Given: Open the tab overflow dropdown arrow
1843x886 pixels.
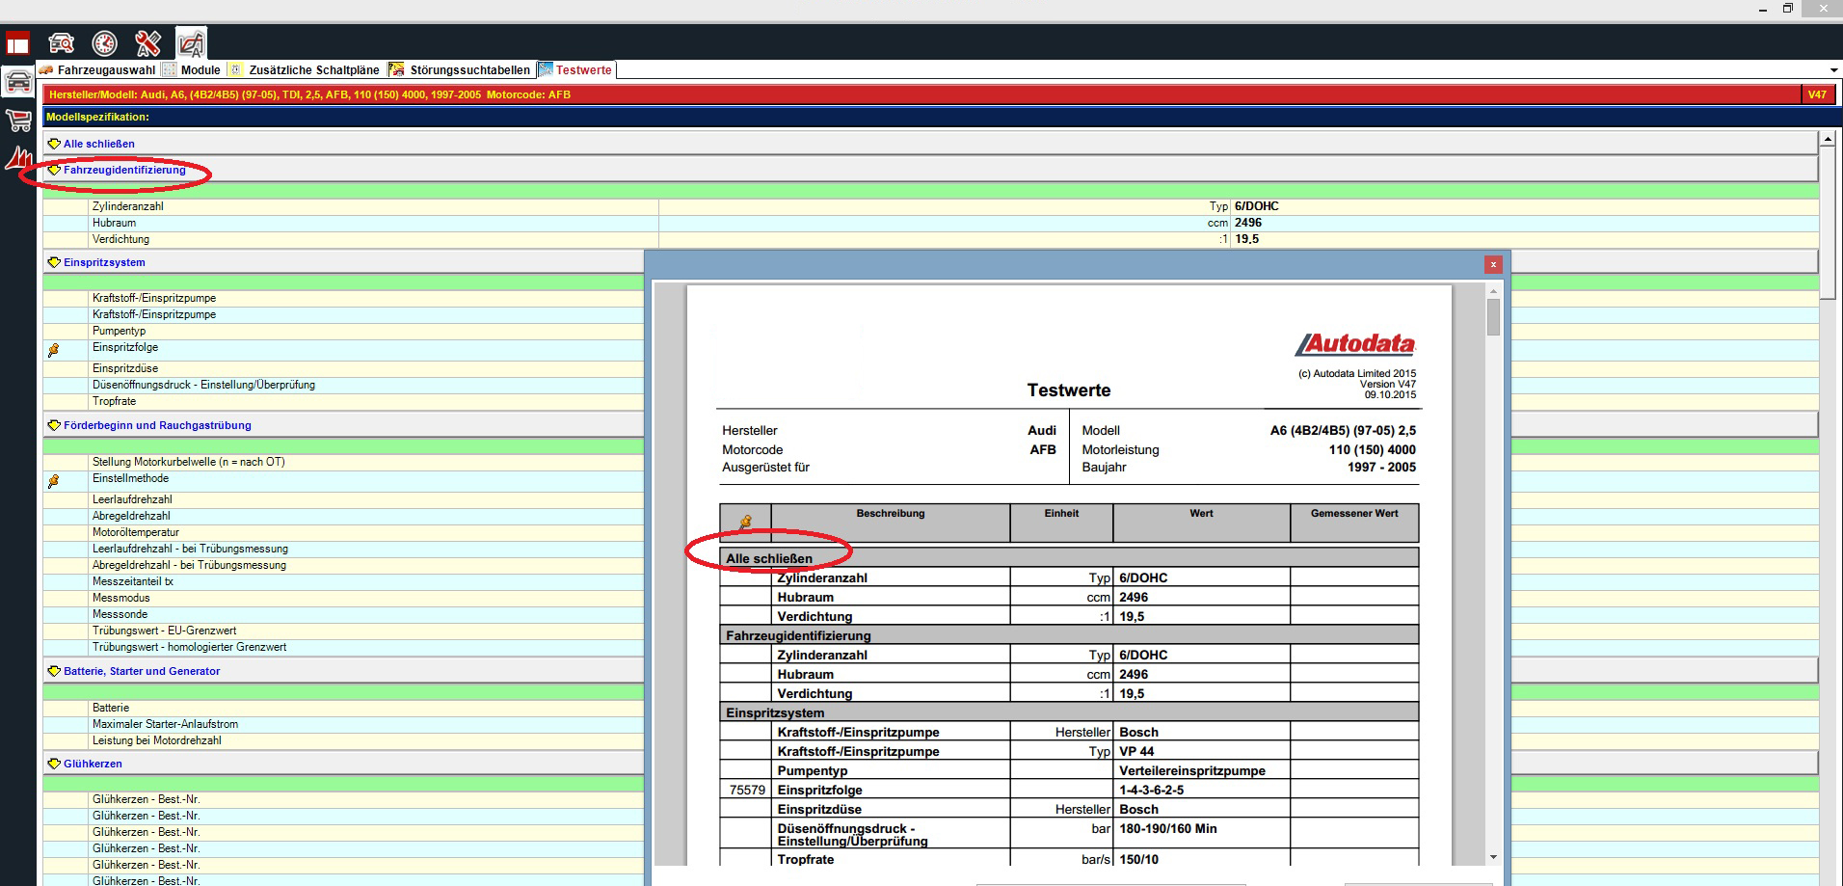Looking at the screenshot, I should 1832,70.
